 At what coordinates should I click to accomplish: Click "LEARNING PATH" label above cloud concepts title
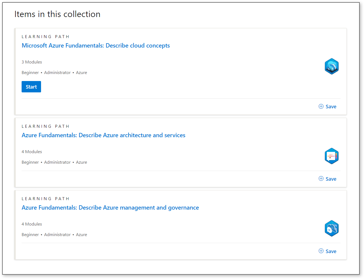pos(46,37)
